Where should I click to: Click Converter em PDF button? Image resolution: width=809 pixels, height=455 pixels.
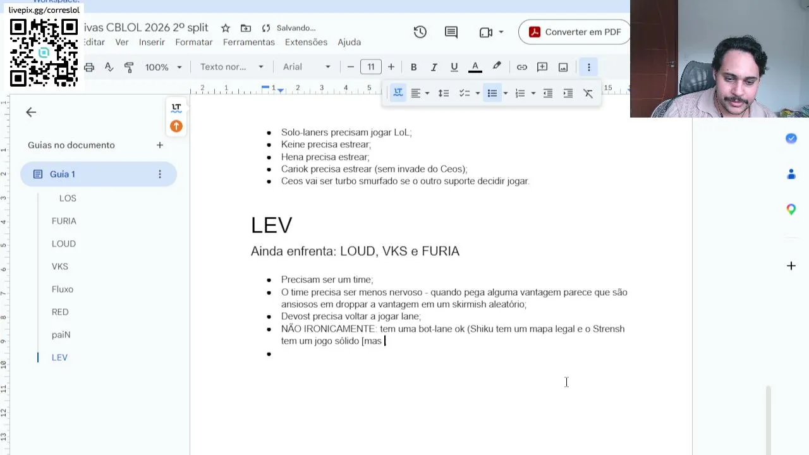(x=575, y=32)
